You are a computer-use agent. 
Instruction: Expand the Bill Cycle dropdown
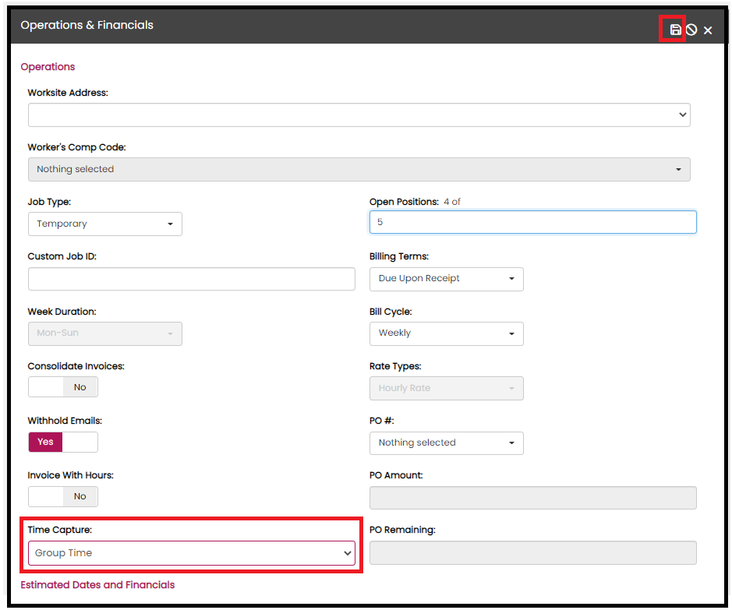tap(447, 333)
